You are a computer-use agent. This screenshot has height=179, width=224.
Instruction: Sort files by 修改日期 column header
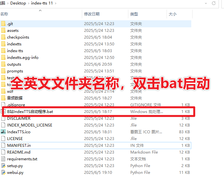click(x=92, y=14)
